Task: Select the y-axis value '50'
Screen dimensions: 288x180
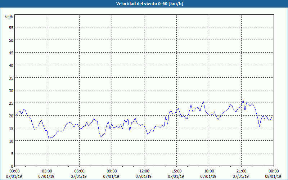Action: (11, 41)
